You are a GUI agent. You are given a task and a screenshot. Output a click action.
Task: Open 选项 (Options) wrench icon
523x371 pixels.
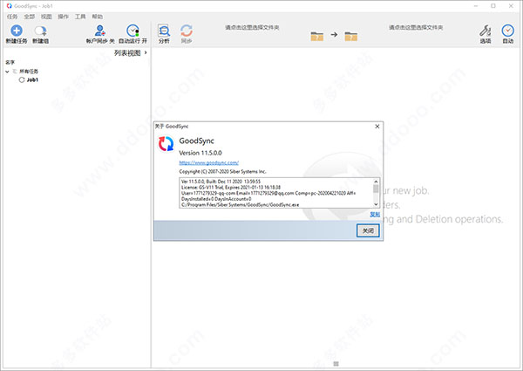point(486,31)
